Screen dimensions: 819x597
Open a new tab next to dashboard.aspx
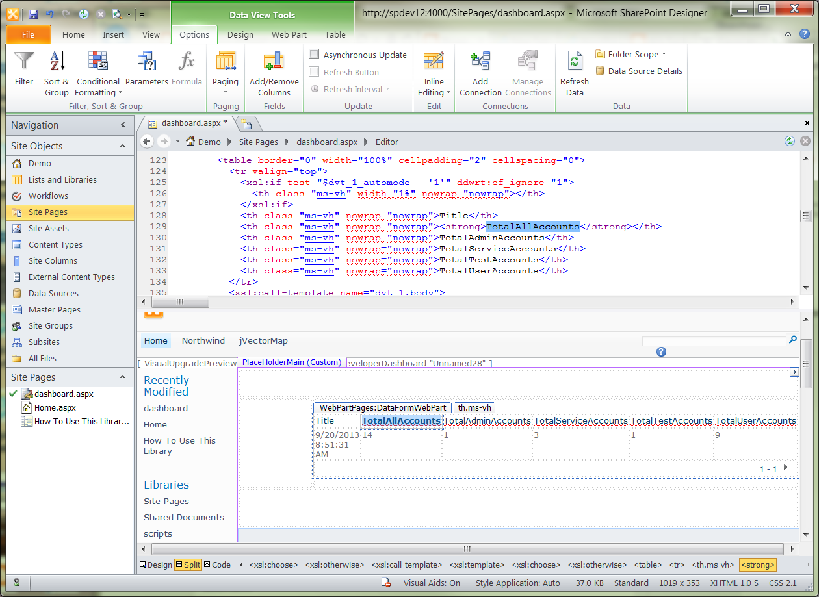click(x=247, y=123)
